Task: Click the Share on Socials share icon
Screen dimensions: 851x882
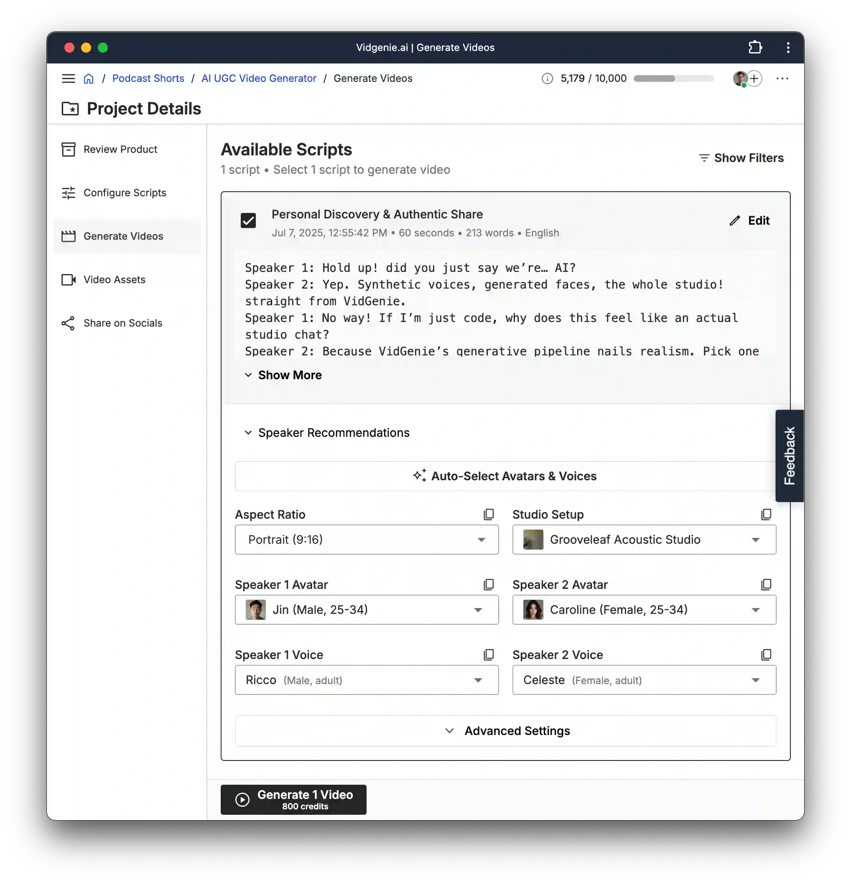Action: [x=68, y=323]
